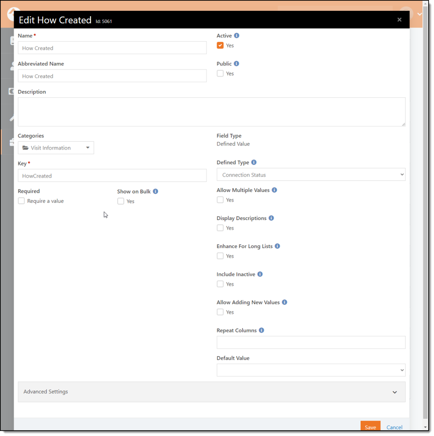Show Allow Multiple Values info icon

coord(274,190)
